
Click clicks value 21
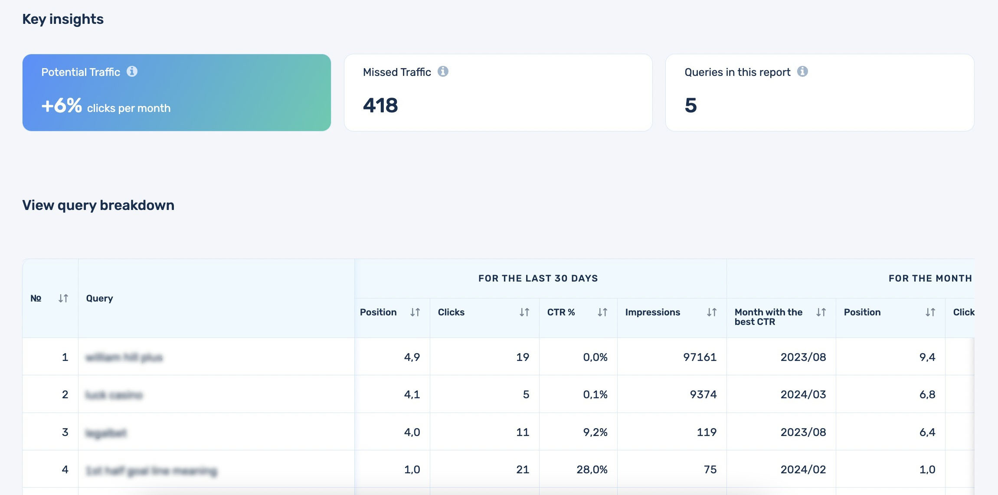pyautogui.click(x=523, y=469)
